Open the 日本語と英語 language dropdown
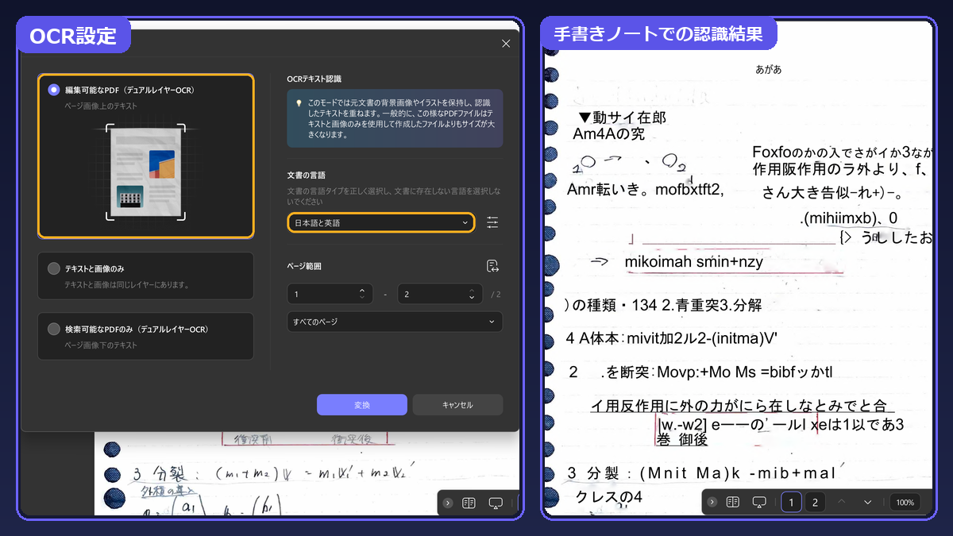Viewport: 953px width, 536px height. click(x=381, y=223)
